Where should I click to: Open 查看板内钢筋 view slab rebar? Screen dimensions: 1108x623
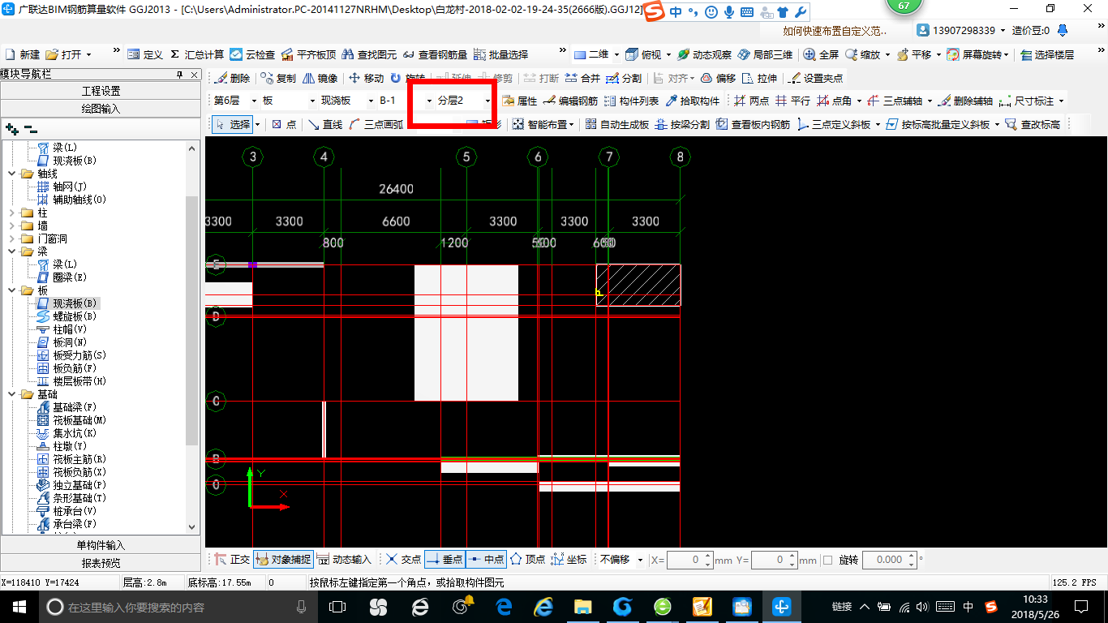pyautogui.click(x=753, y=124)
